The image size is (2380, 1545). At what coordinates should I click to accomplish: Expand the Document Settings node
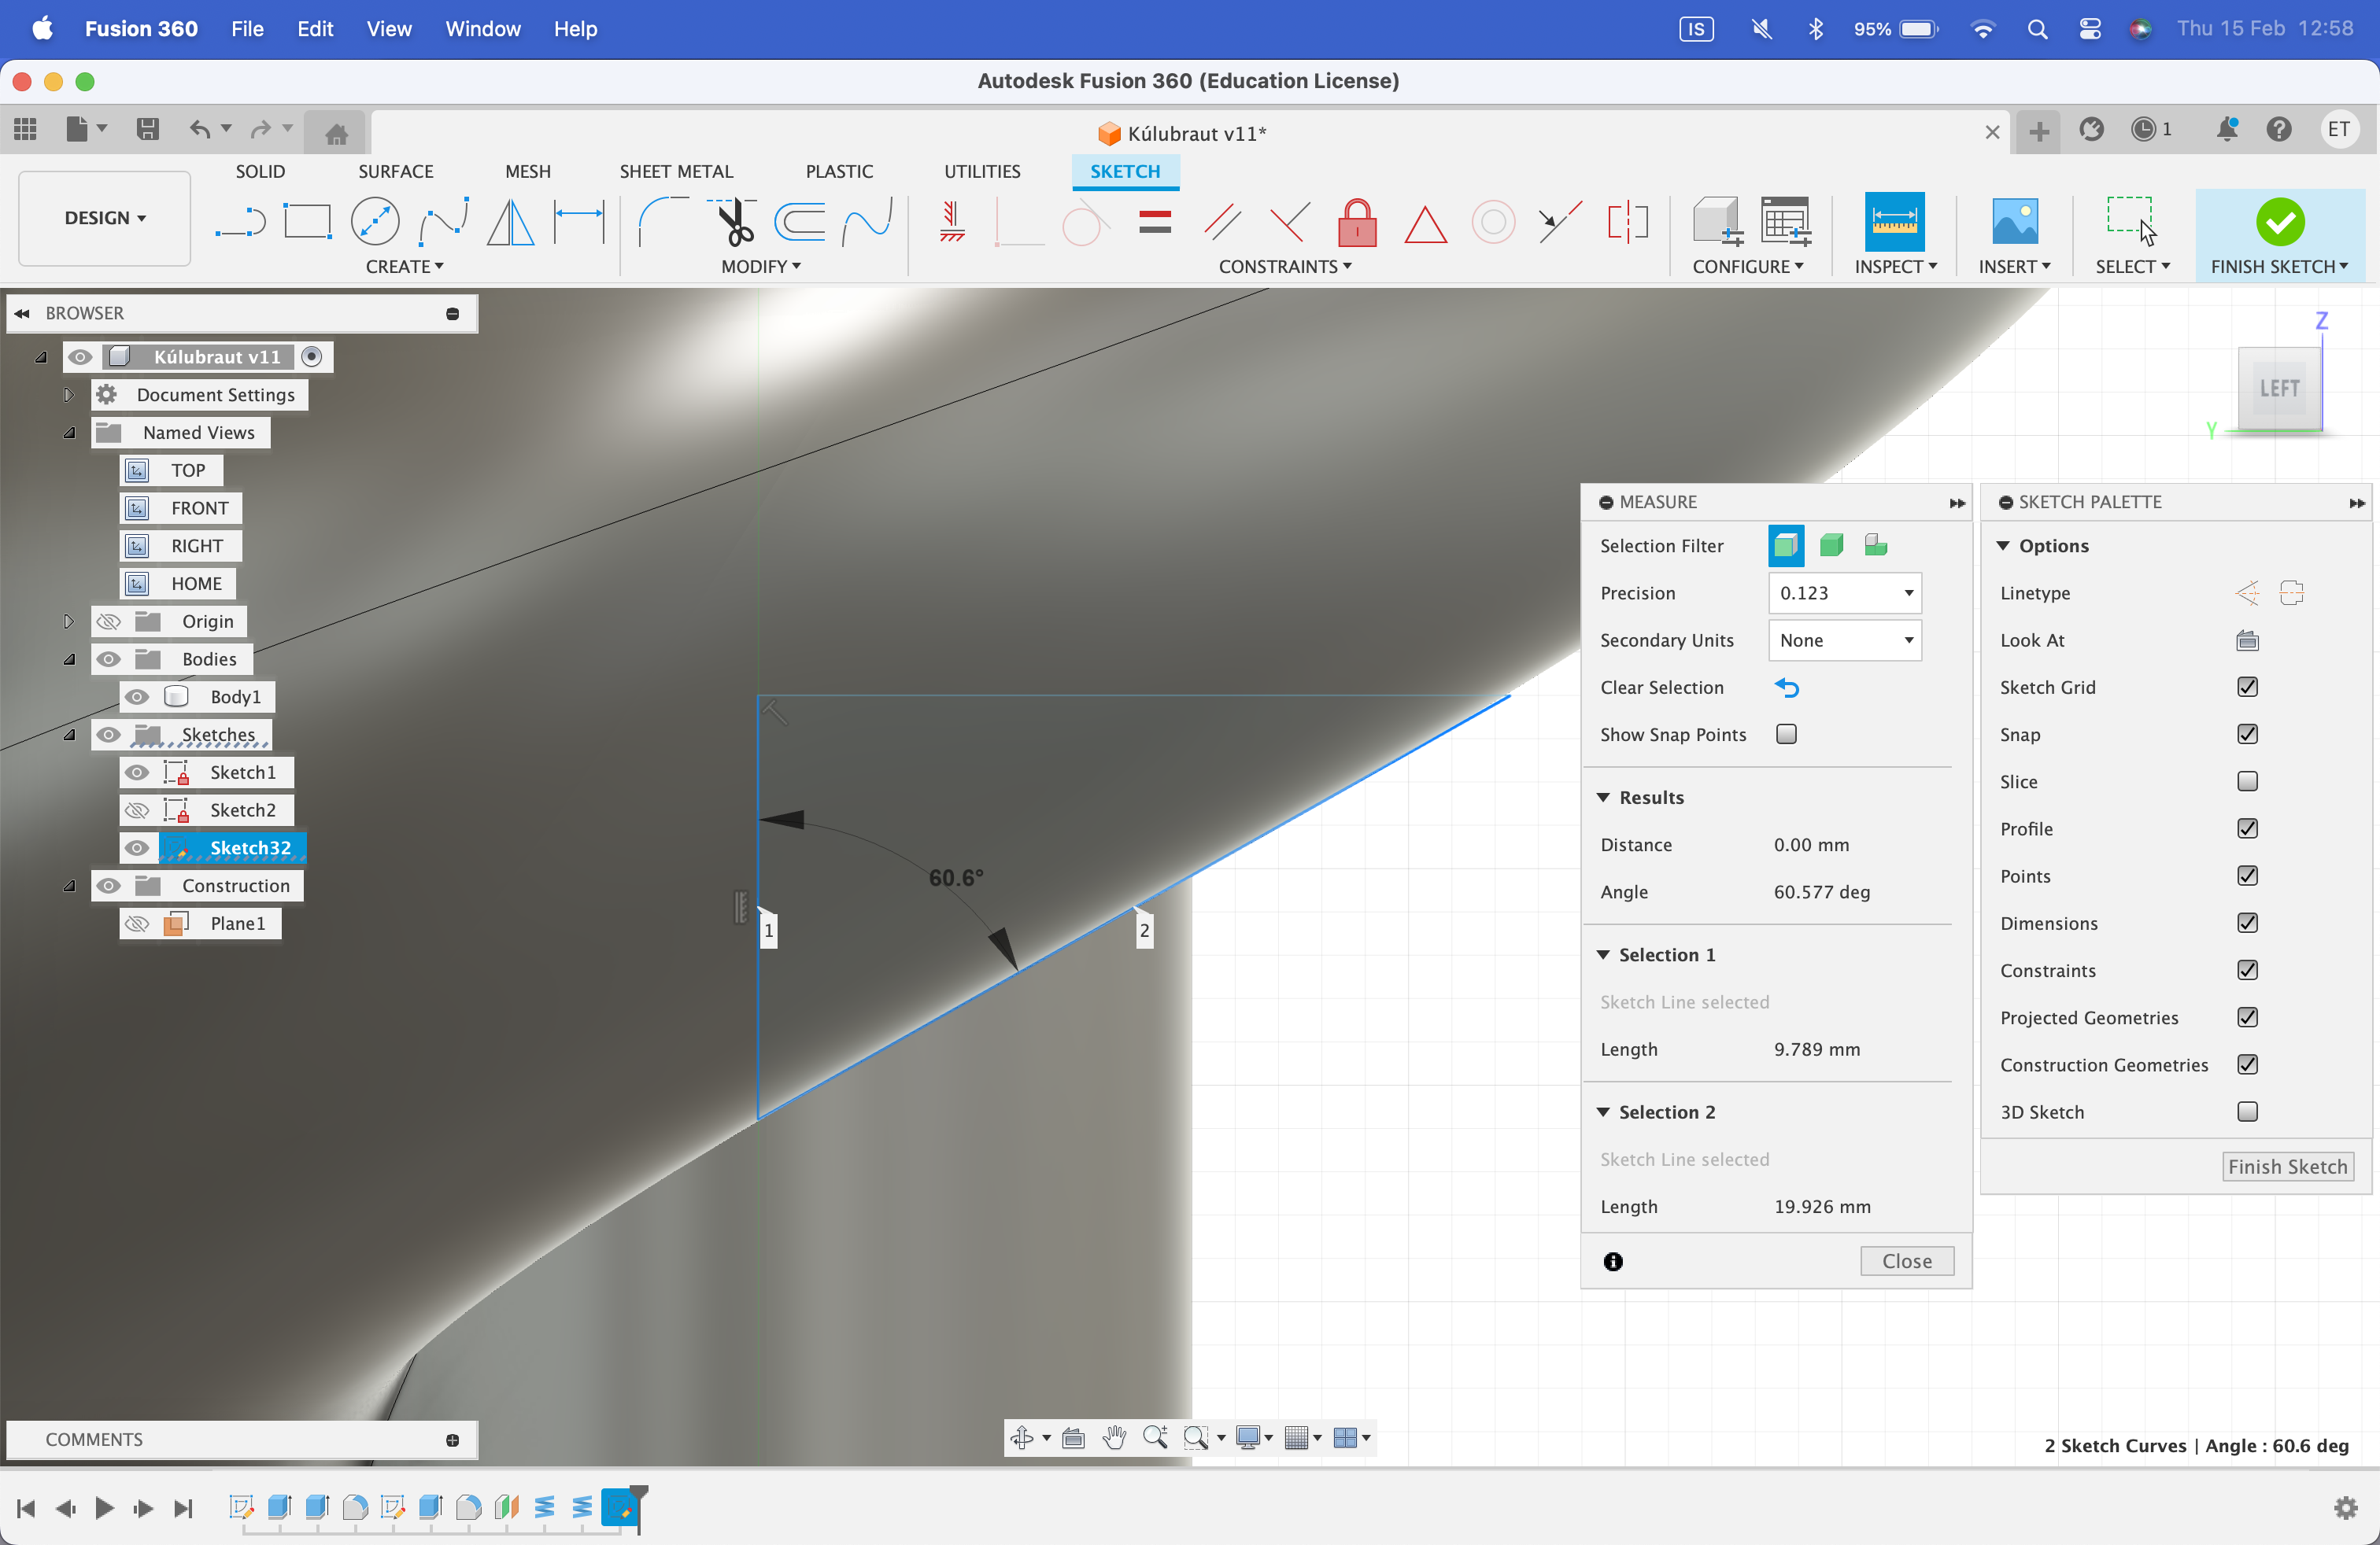(x=68, y=395)
